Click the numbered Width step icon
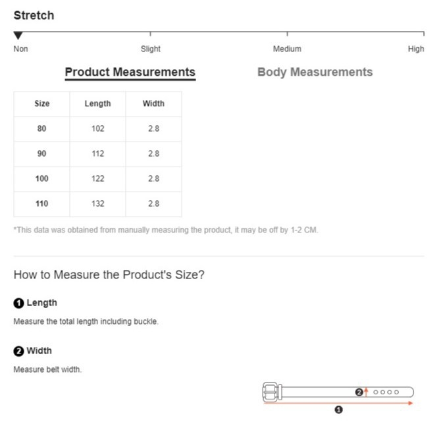Image resolution: width=447 pixels, height=447 pixels. coord(18,351)
